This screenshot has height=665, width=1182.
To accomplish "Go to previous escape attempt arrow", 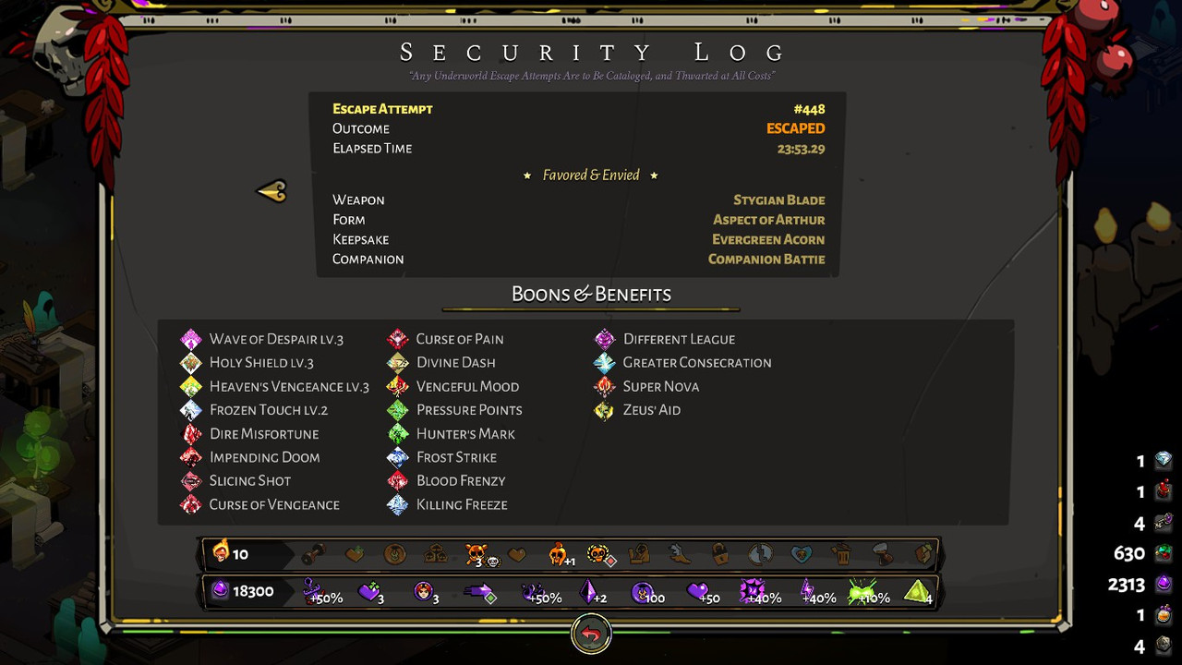I will (271, 191).
